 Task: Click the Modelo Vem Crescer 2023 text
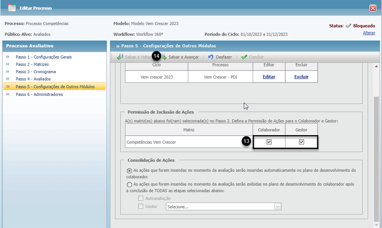155,23
